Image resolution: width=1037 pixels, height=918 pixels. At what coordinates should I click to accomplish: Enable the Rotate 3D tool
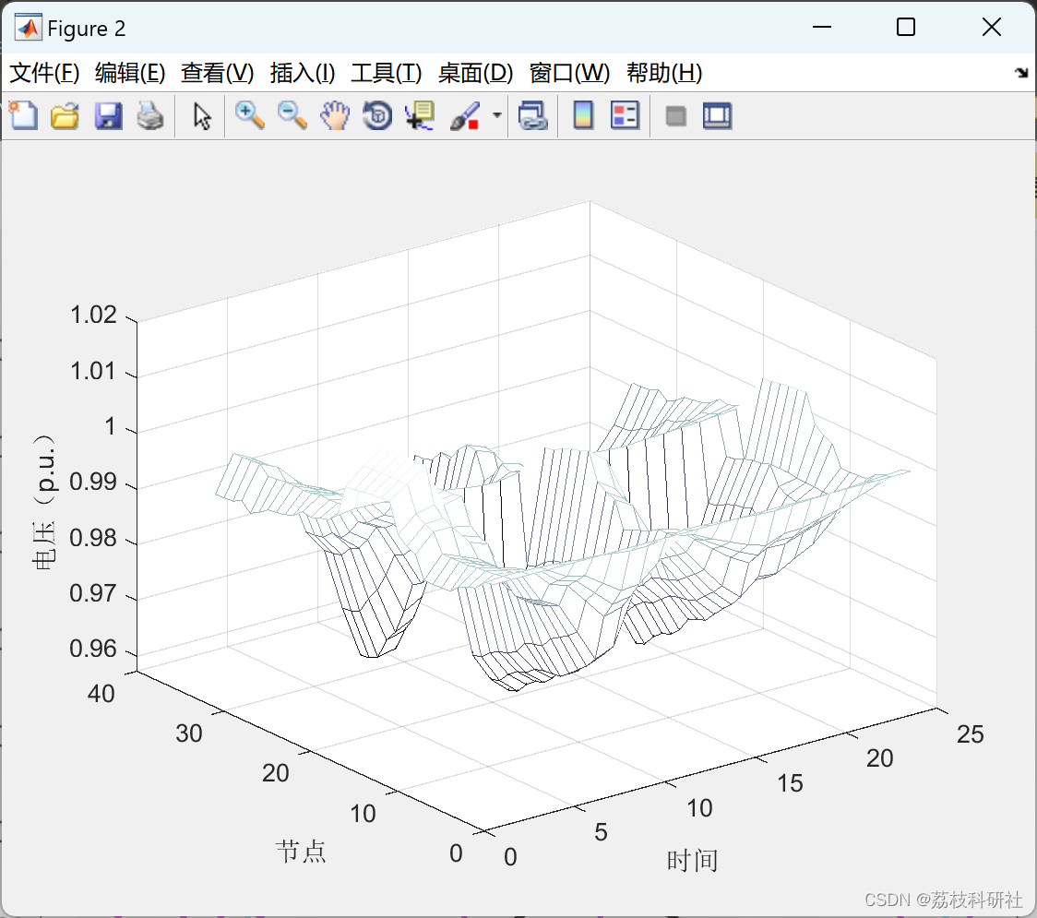click(x=377, y=115)
